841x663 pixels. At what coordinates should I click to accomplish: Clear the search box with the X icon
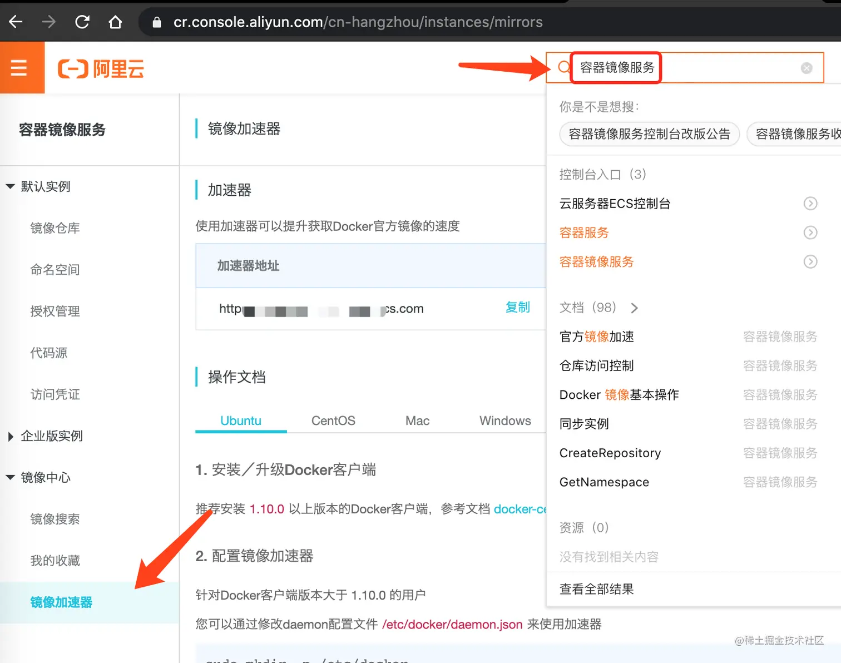coord(807,68)
